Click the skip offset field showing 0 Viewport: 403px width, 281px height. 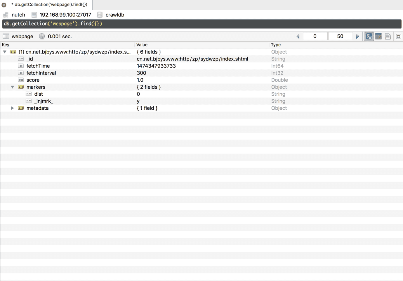(315, 36)
